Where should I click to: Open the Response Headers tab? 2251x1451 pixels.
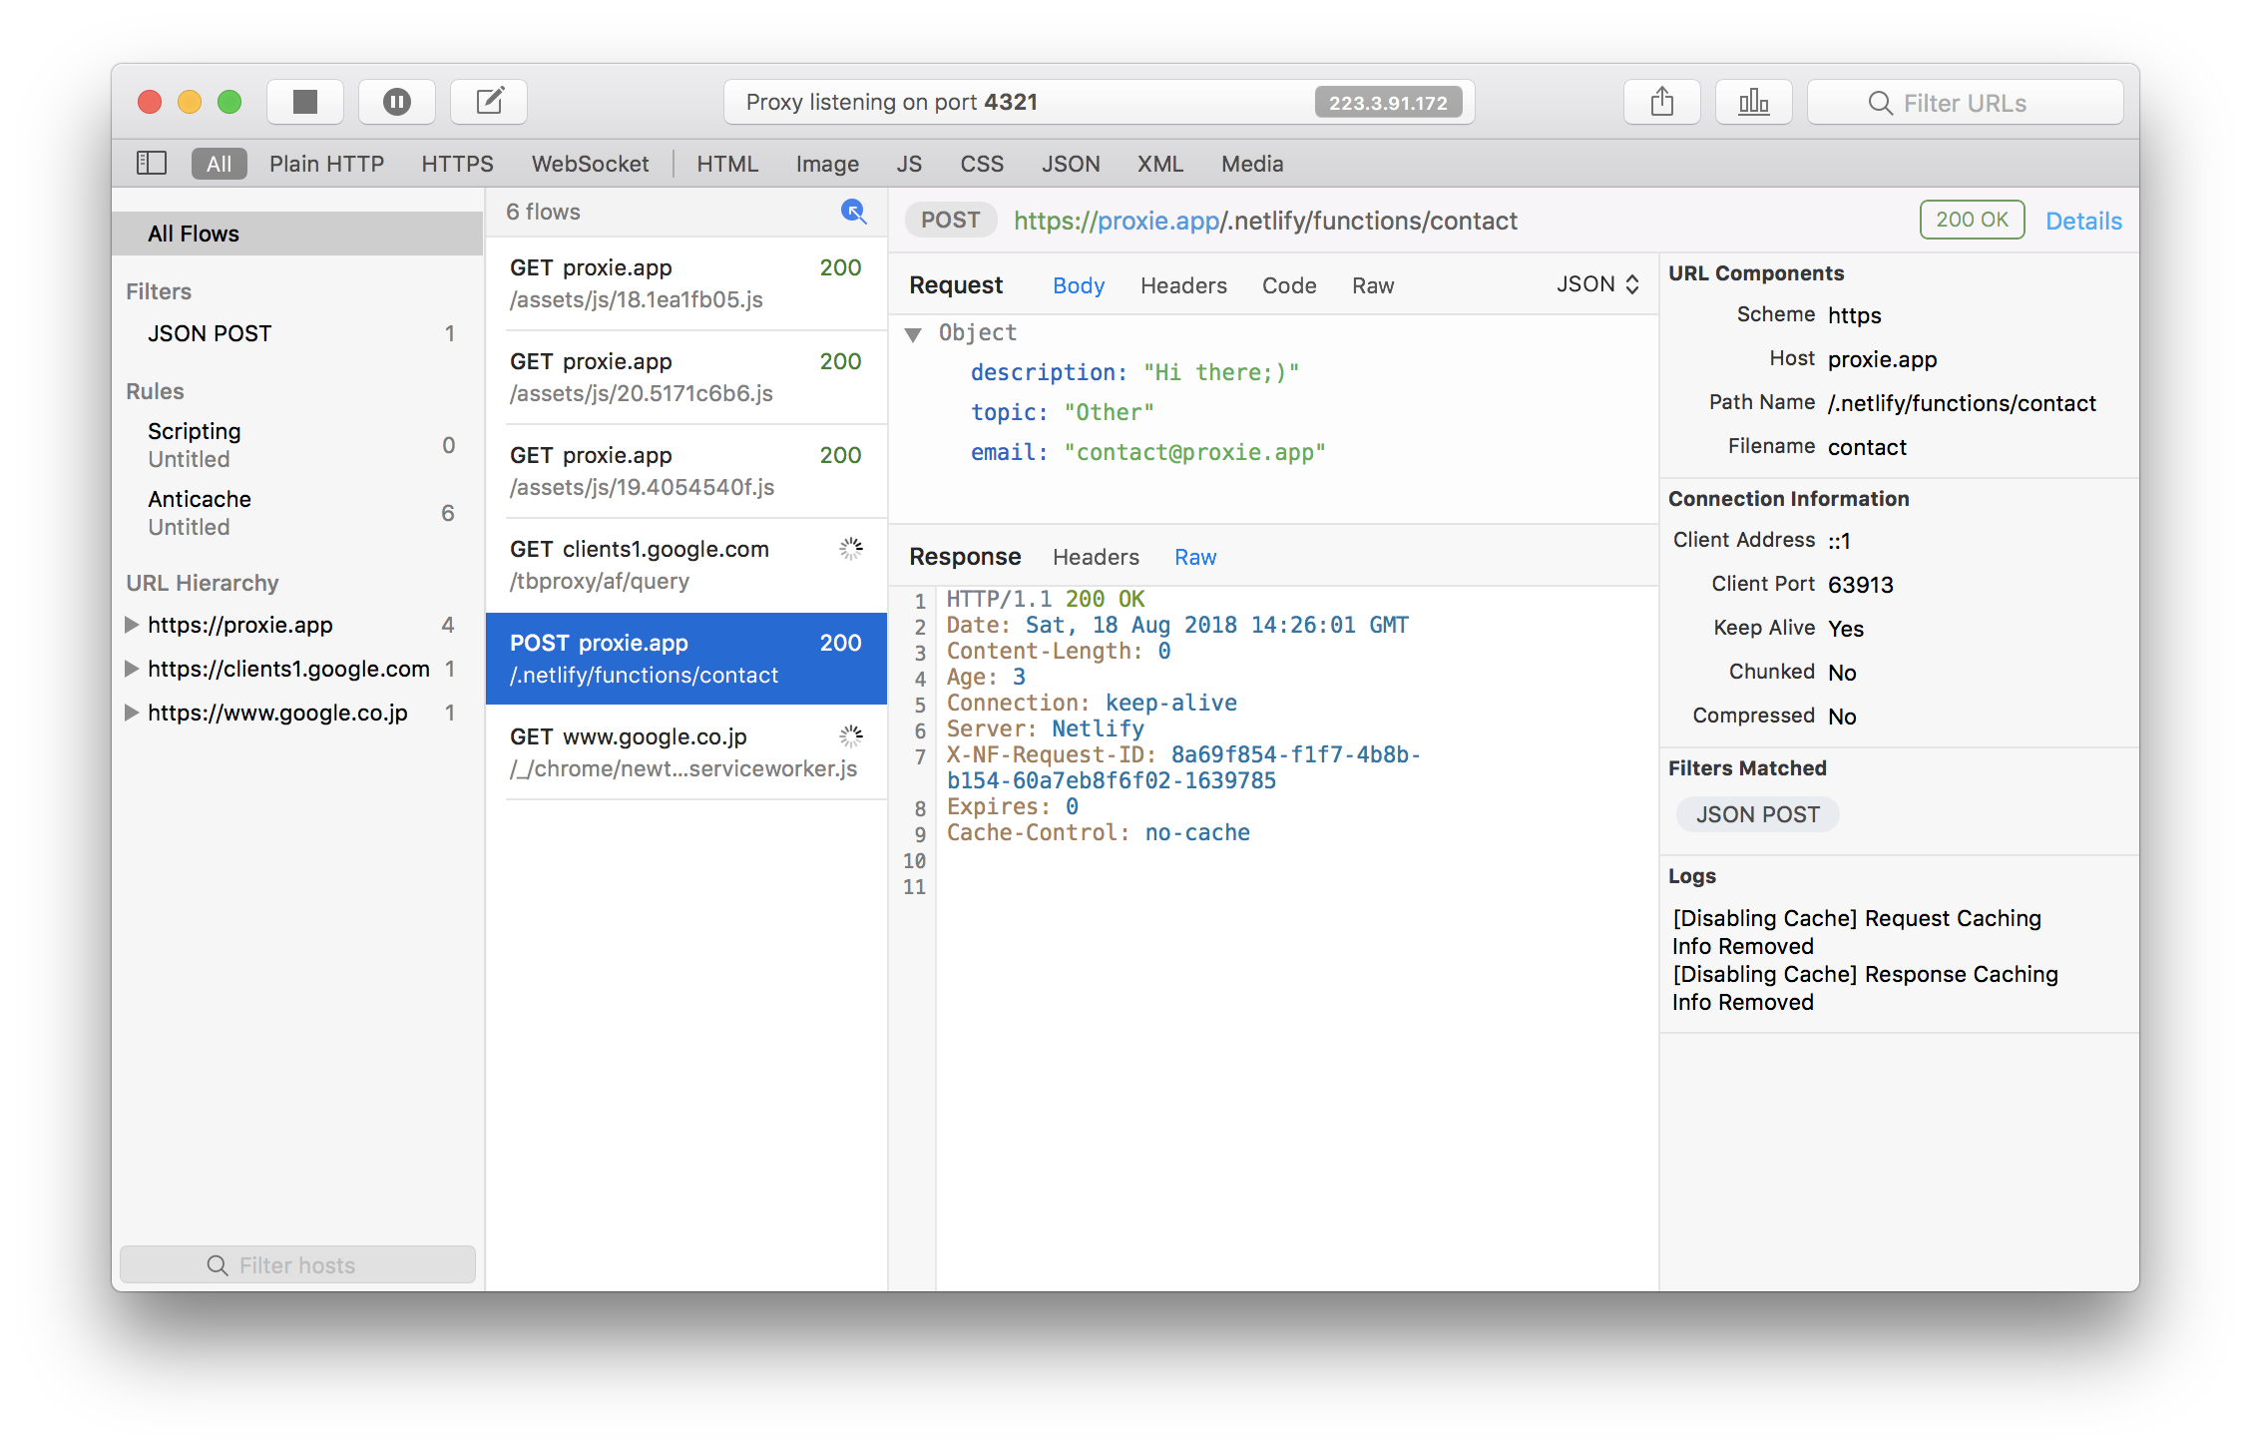[1096, 557]
